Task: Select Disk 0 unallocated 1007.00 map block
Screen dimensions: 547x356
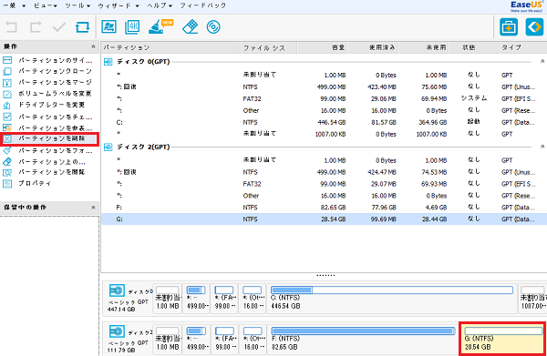Action: (x=532, y=298)
